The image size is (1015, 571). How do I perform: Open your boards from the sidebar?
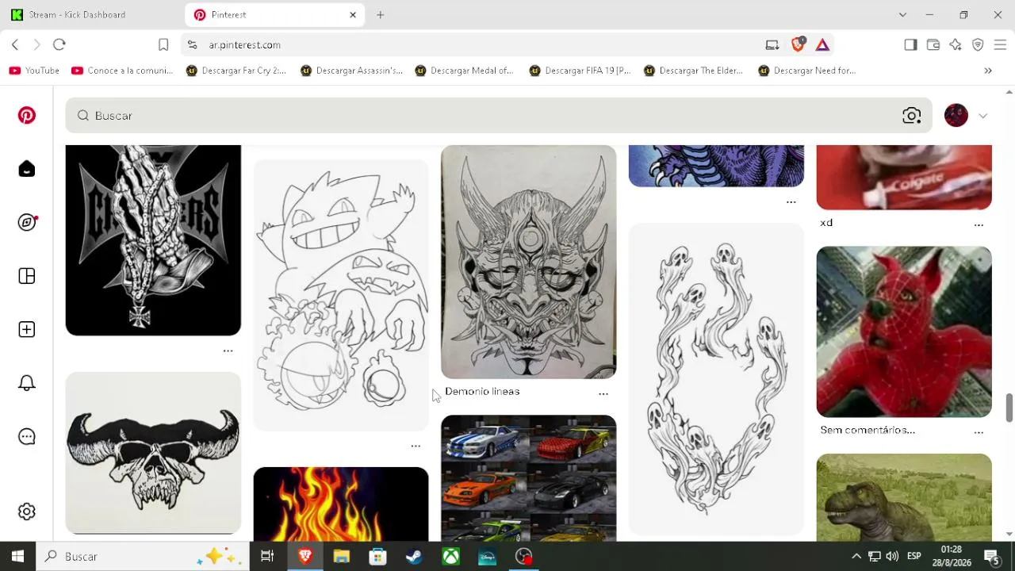[27, 276]
